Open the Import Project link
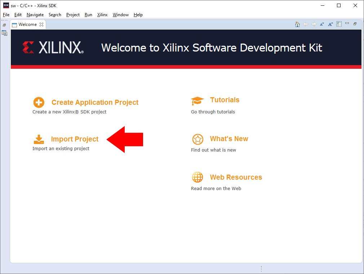The height and width of the screenshot is (274, 364). pos(75,139)
